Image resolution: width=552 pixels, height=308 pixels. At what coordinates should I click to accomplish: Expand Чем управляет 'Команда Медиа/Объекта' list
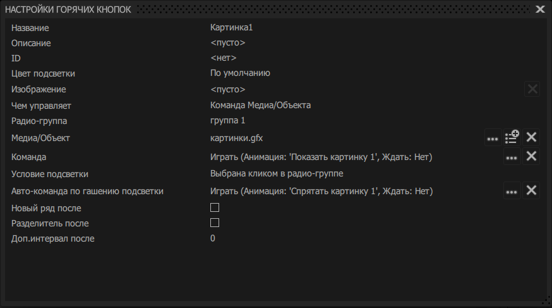pos(260,105)
